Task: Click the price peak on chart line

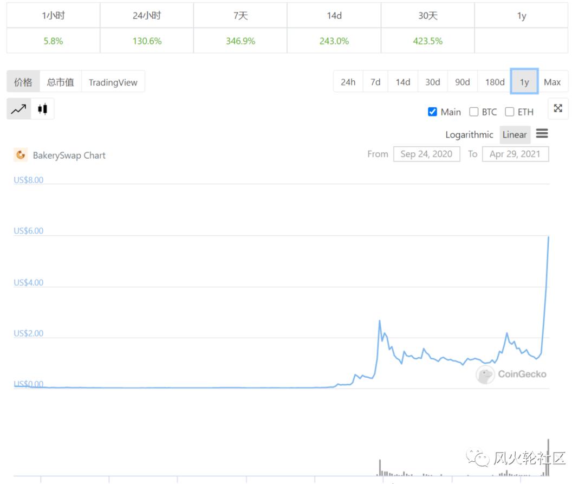Action: point(549,237)
